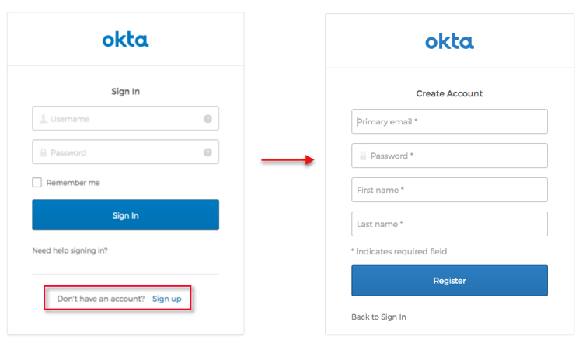Go to the Back to Sign In link
Viewport: 579px width, 343px height.
click(x=378, y=317)
